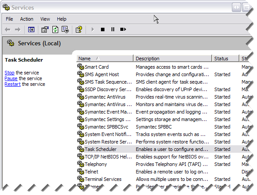This screenshot has width=257, height=195.
Task: Select the Symantec Event Manager service name
Action: coord(108,112)
